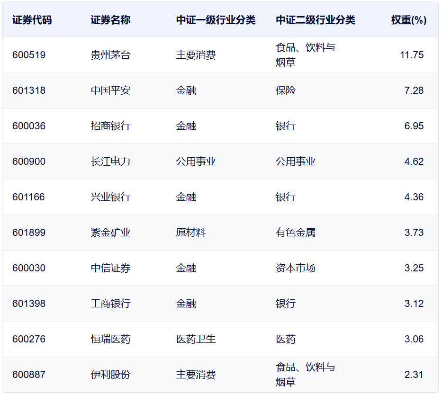Image resolution: width=442 pixels, height=395 pixels.
Task: Click the weight value 3.12
Action: coord(414,304)
